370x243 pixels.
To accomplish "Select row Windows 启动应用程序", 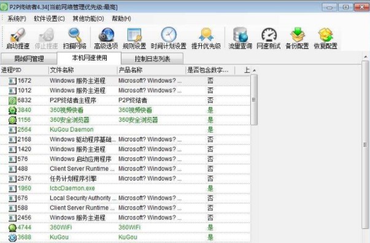I will 125,159.
